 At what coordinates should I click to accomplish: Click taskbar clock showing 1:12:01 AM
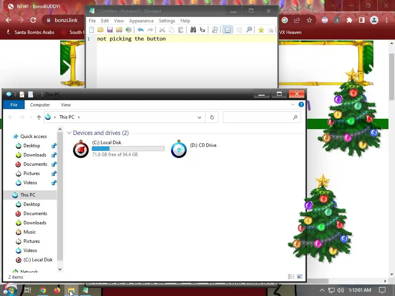click(x=360, y=290)
